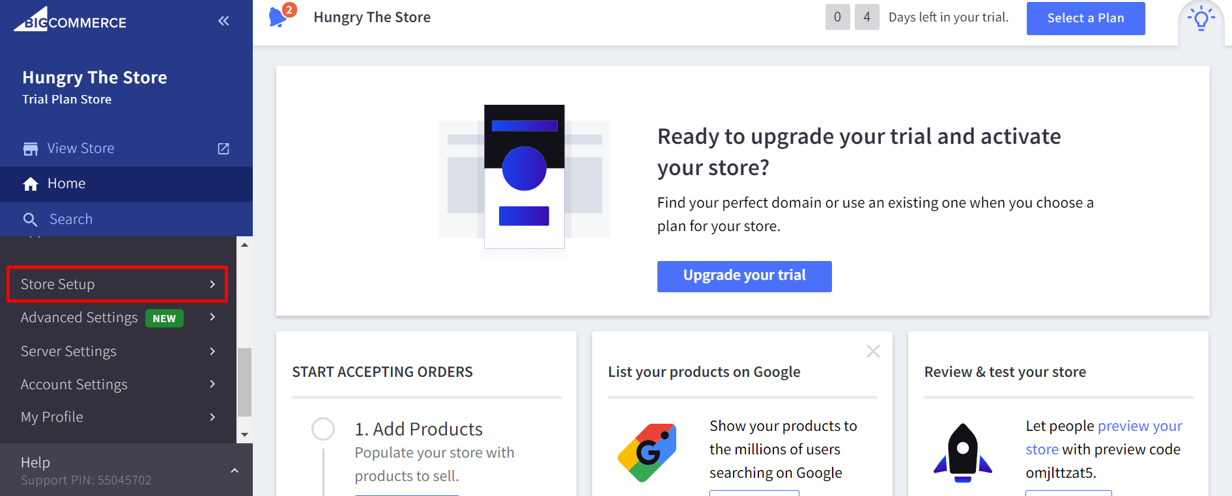
Task: Click the Google Shopping tag icon
Action: pos(647,452)
